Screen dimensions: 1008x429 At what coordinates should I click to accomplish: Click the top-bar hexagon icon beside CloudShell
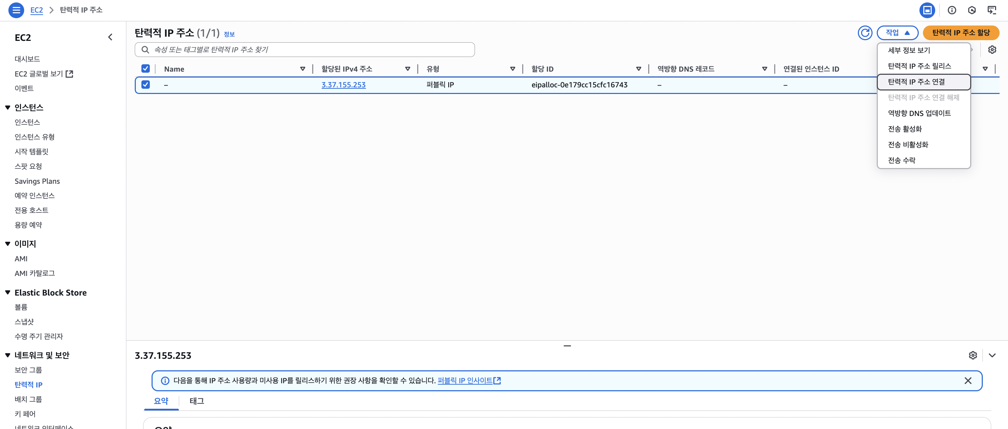click(x=972, y=10)
